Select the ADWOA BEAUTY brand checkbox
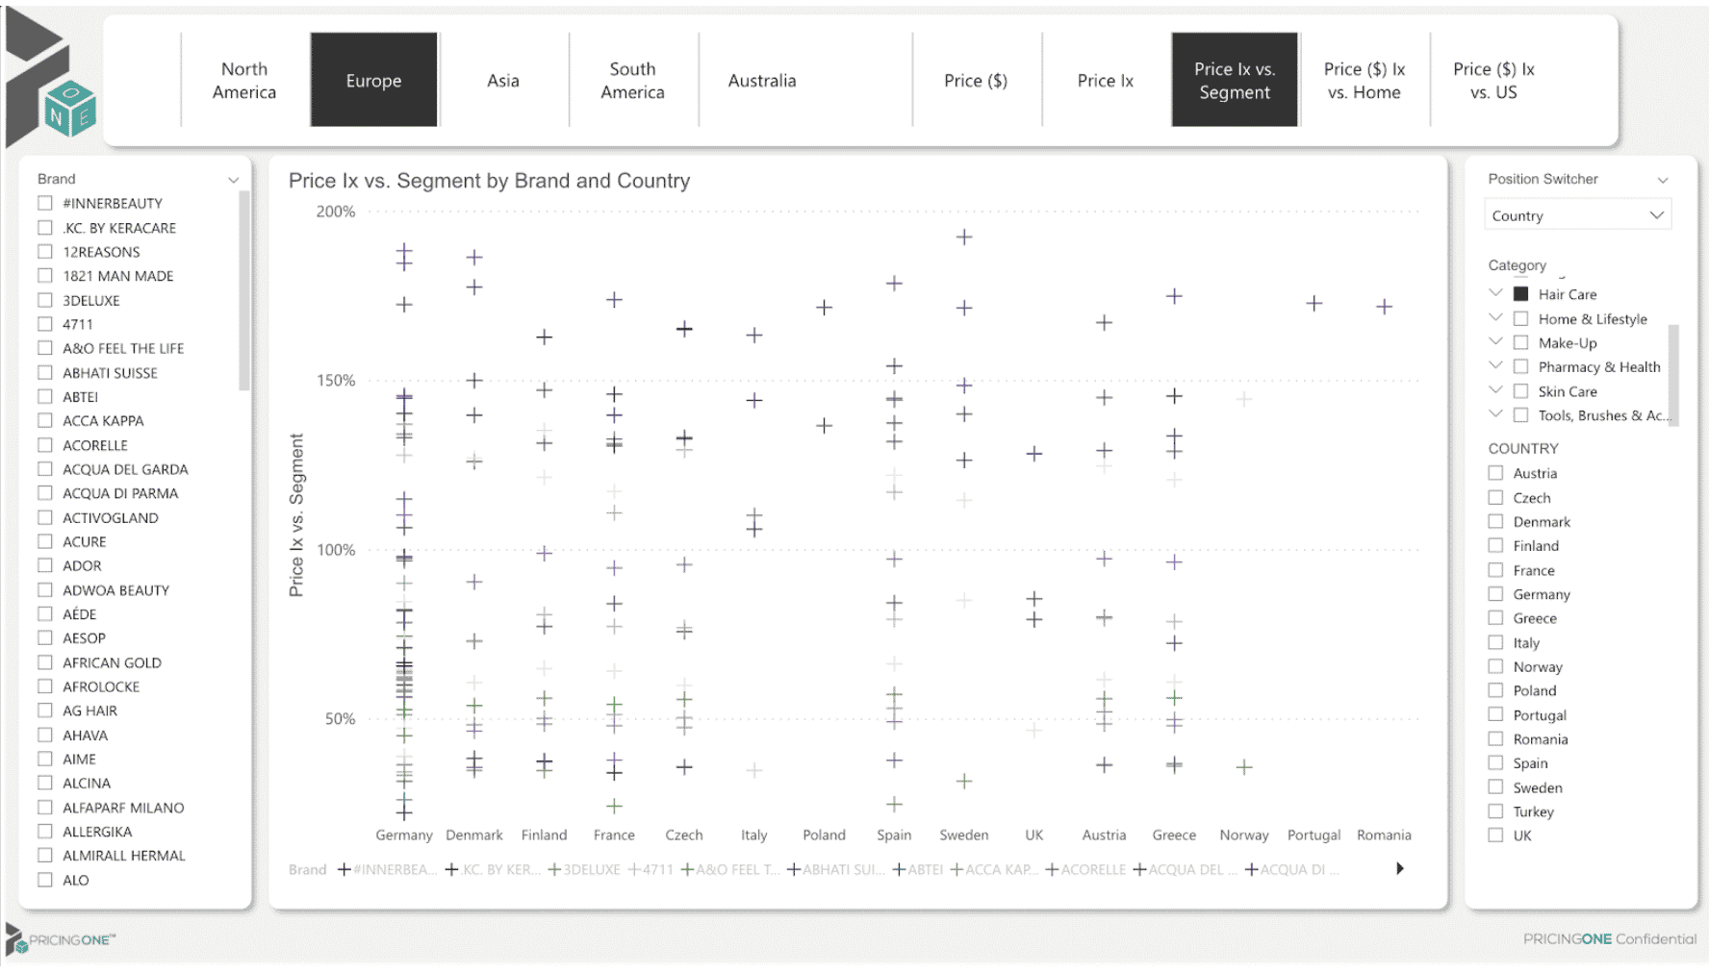The image size is (1709, 973). (x=45, y=589)
